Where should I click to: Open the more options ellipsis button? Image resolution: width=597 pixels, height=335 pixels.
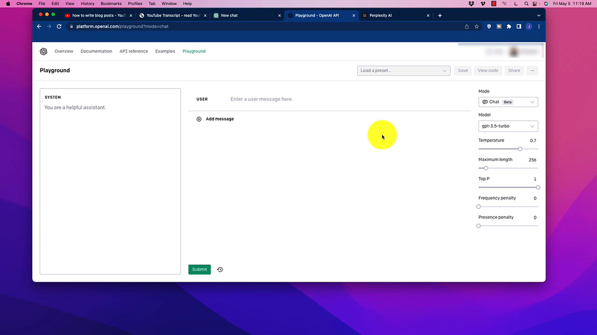[x=532, y=71]
